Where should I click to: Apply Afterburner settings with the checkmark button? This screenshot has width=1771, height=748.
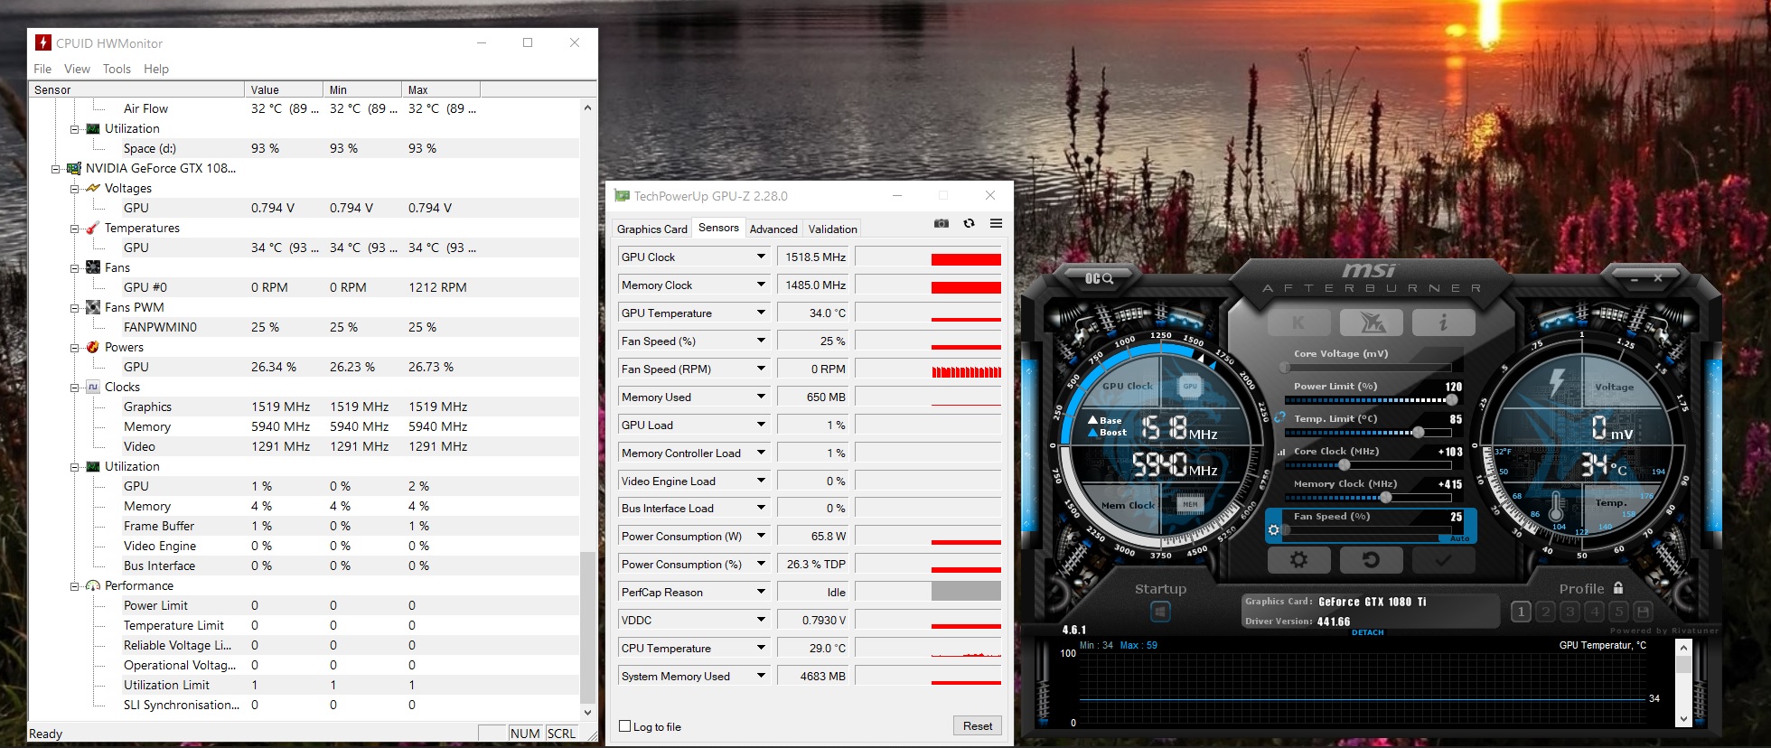tap(1443, 560)
